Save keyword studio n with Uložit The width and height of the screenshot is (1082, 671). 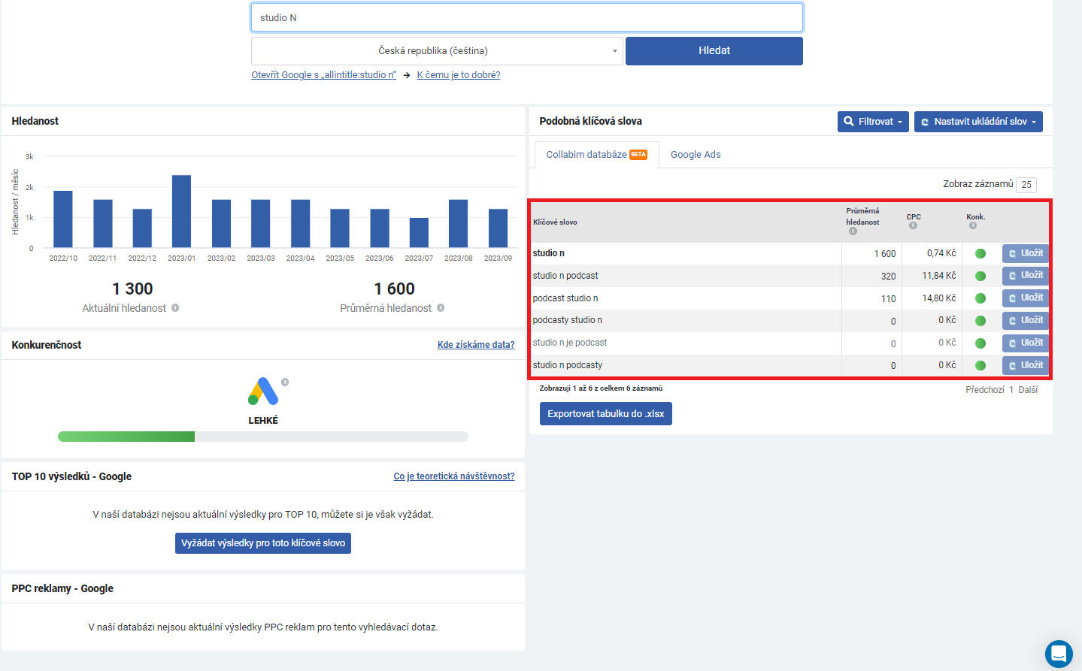1026,253
